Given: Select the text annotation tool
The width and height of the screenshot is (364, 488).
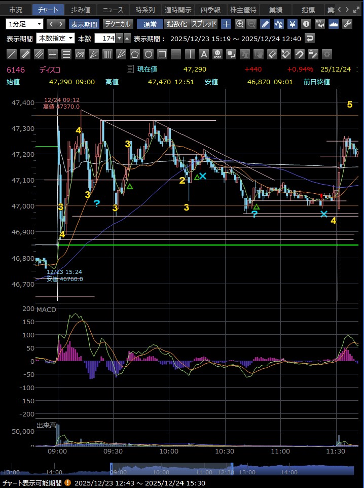Looking at the screenshot, I should [203, 54].
